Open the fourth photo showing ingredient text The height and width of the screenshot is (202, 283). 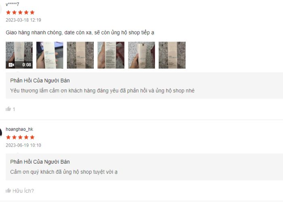(111, 55)
